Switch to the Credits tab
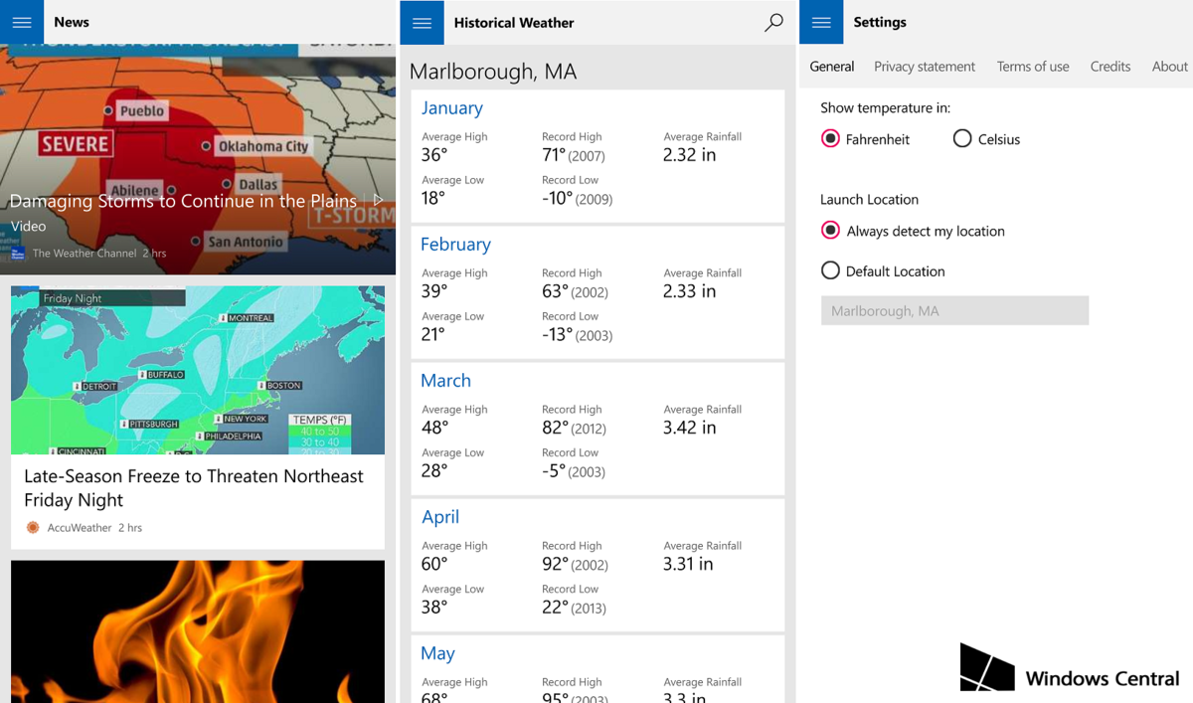 (1110, 67)
